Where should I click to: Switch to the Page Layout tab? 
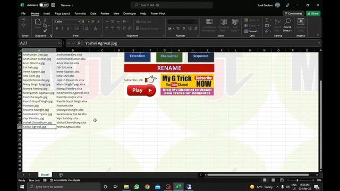pos(63,13)
